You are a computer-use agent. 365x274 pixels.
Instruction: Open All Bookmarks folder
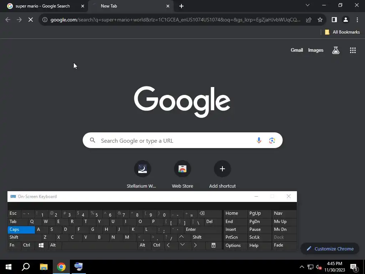point(342,32)
